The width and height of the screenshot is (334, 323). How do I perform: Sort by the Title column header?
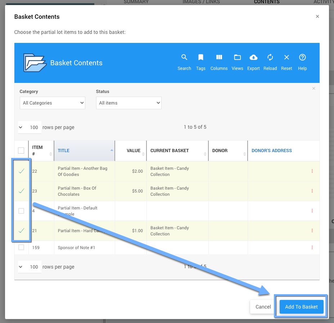click(64, 151)
